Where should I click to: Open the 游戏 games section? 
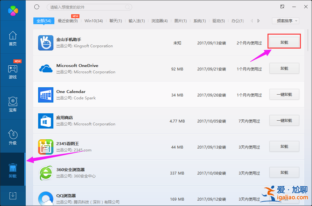coord(13,70)
